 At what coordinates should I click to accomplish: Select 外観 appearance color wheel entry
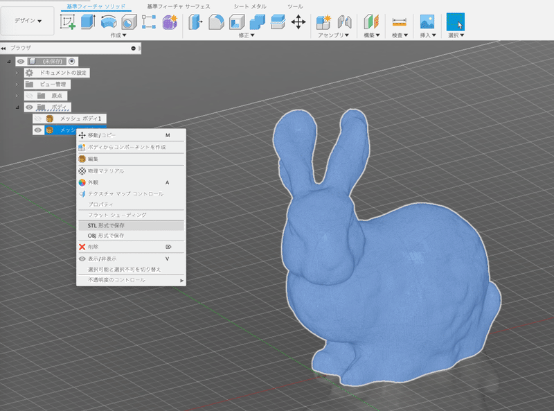93,182
